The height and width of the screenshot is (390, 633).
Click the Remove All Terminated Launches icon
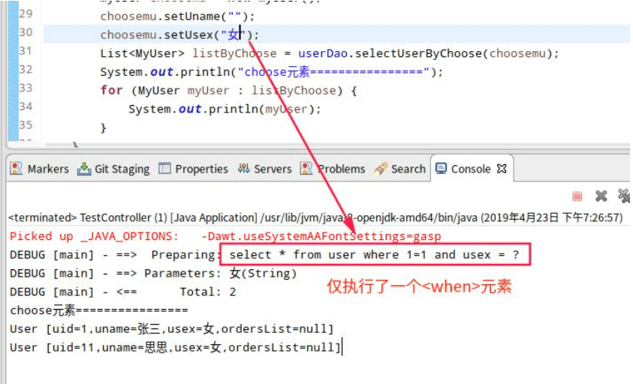[624, 196]
